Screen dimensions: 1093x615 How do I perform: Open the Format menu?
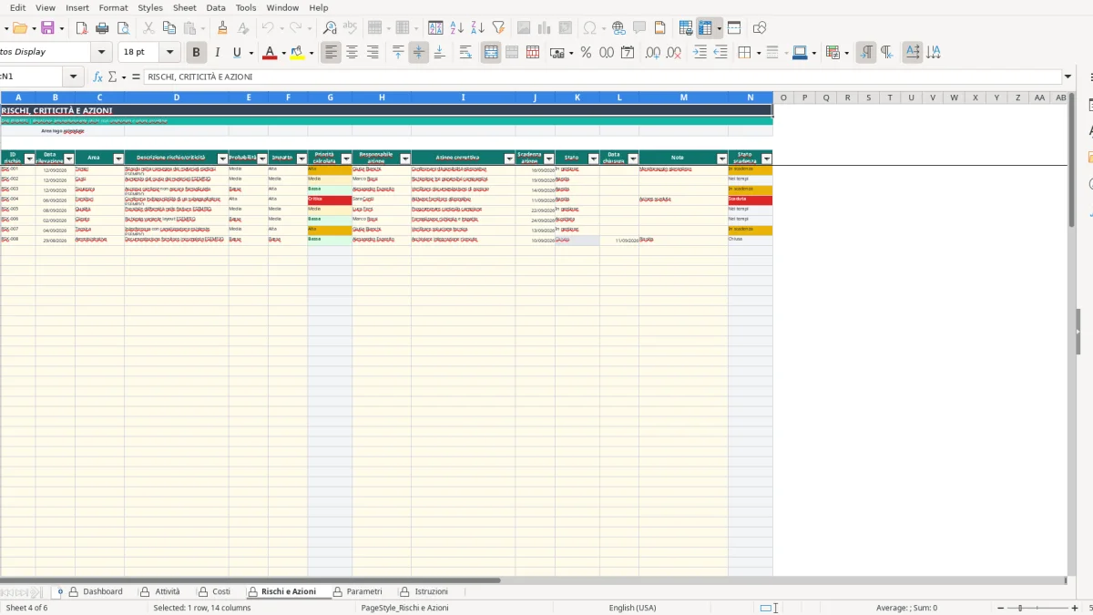[x=114, y=7]
